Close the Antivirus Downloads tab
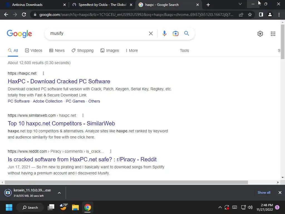Screen dimensions: 285x214 point(65,5)
